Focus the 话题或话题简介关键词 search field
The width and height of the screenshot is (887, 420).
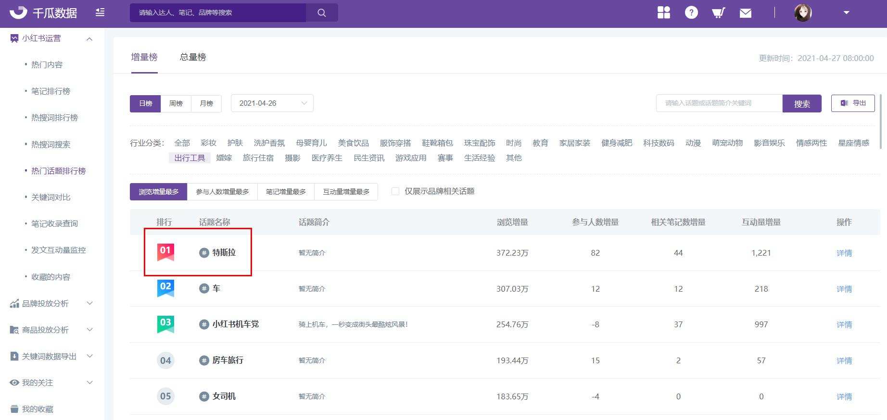(720, 103)
